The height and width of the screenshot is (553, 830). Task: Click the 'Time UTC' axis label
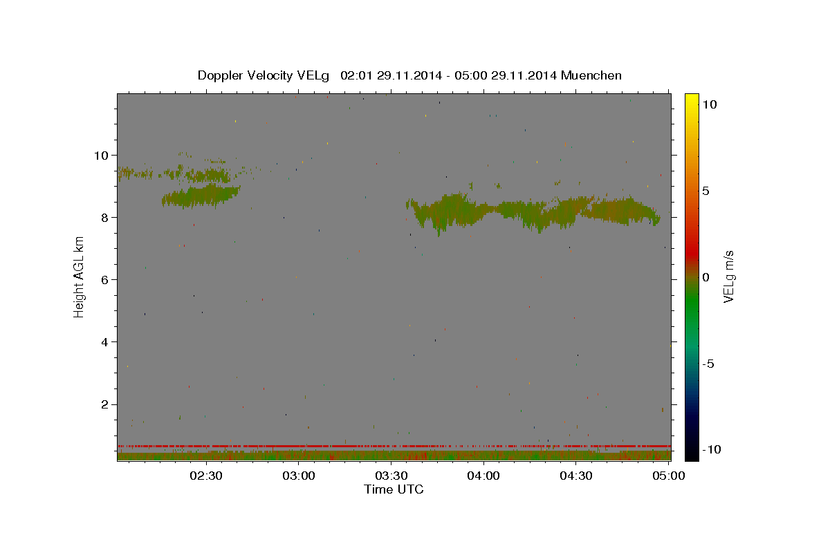tap(394, 489)
